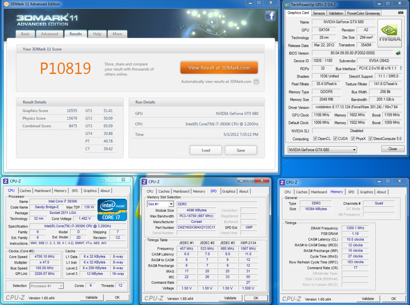The width and height of the screenshot is (410, 305).
Task: Switch to the Basic tab in 3DMark
Action: [25, 34]
